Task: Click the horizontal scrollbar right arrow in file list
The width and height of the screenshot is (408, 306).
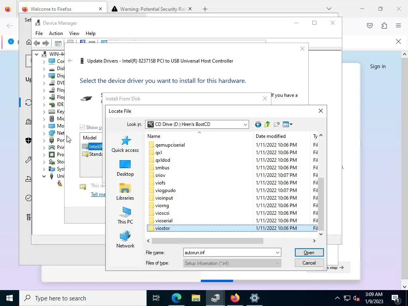Action: pyautogui.click(x=314, y=241)
